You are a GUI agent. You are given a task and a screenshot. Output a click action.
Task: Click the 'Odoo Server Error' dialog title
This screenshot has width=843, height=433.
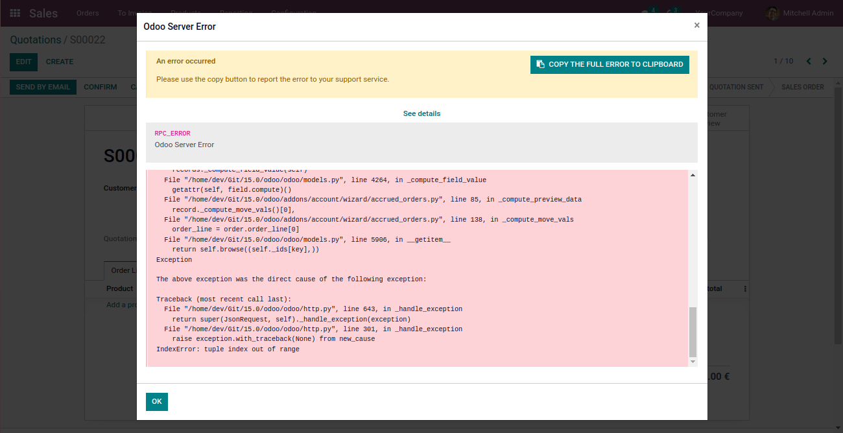[x=180, y=27]
